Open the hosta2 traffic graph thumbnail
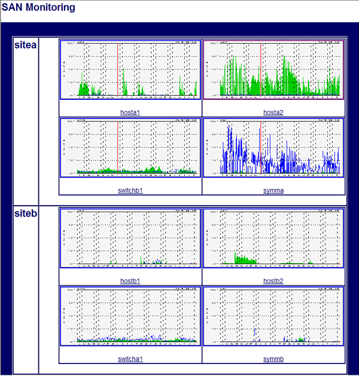359x376 pixels. click(273, 69)
